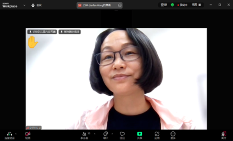Click 移除固定视频 unpin video button
This screenshot has height=141, width=233.
click(70, 32)
